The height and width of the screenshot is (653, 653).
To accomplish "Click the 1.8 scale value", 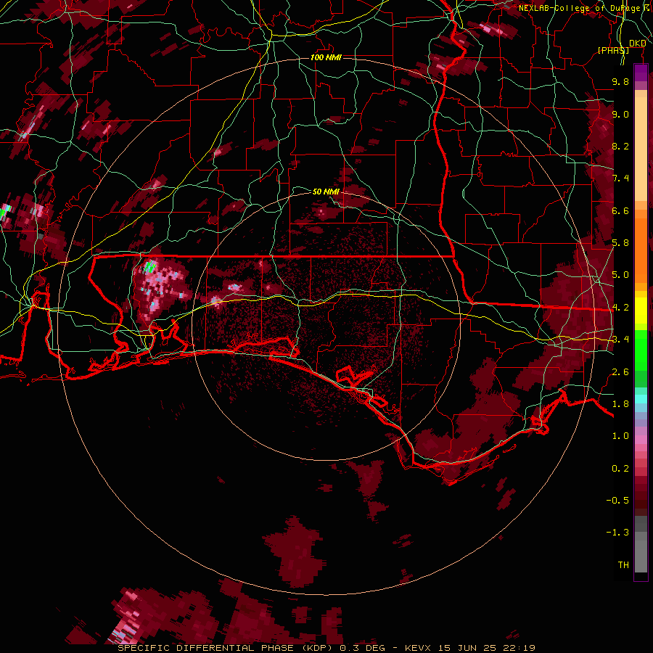I will pos(620,404).
